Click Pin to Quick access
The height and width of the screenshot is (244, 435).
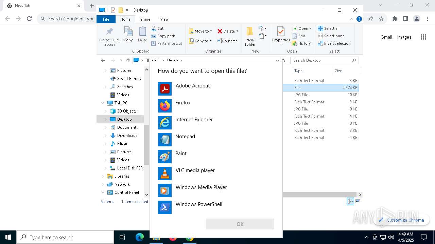pos(109,37)
